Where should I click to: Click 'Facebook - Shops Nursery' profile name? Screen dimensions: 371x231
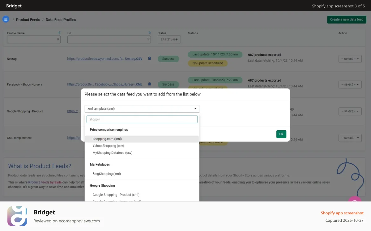24,84
